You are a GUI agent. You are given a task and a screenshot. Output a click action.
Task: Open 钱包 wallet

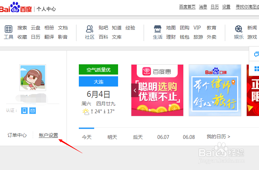[185, 37]
